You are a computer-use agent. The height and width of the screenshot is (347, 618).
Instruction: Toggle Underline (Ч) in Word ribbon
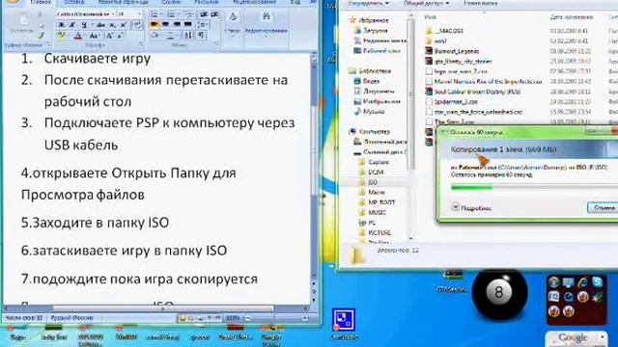84,25
